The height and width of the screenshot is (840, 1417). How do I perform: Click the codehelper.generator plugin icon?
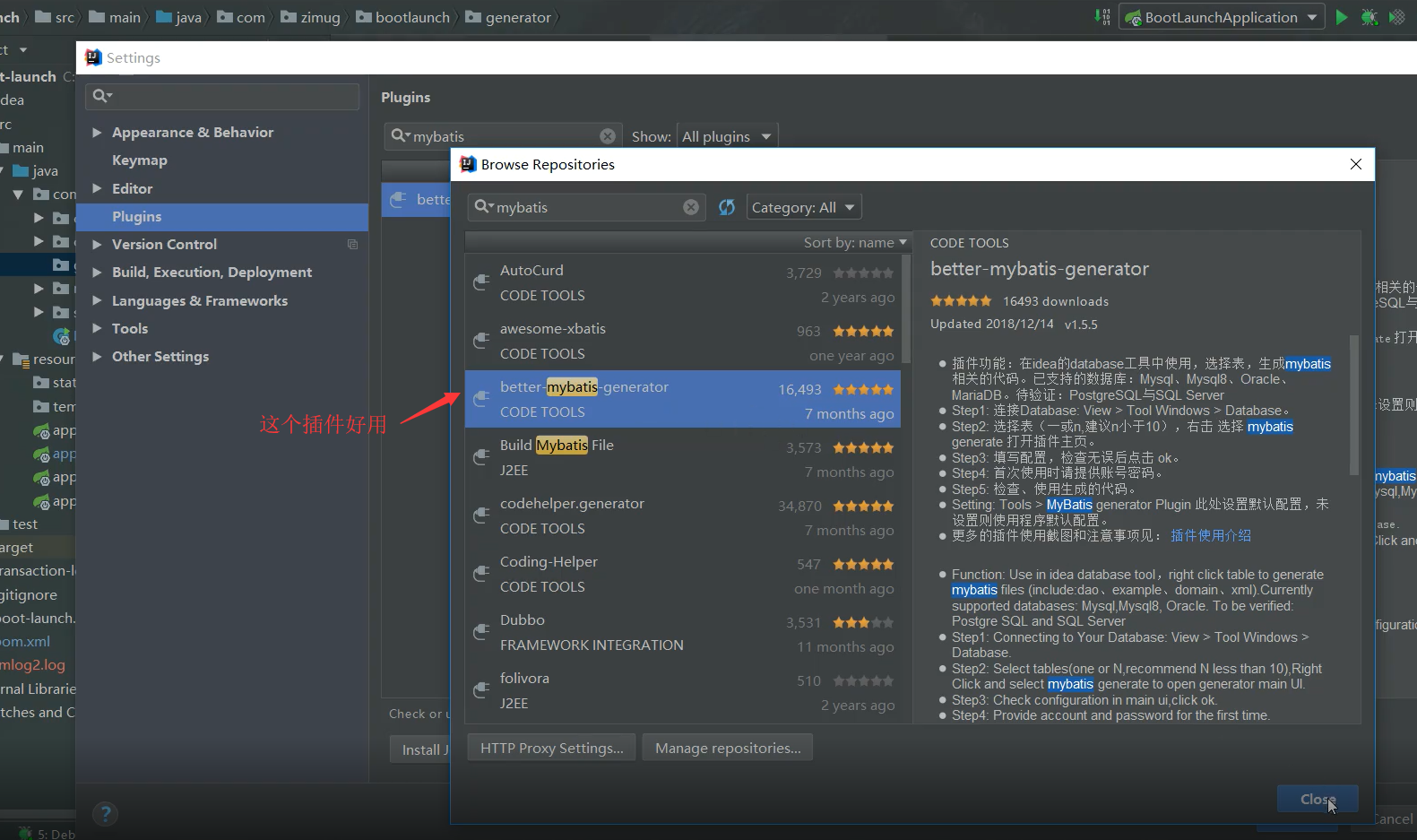coord(481,515)
